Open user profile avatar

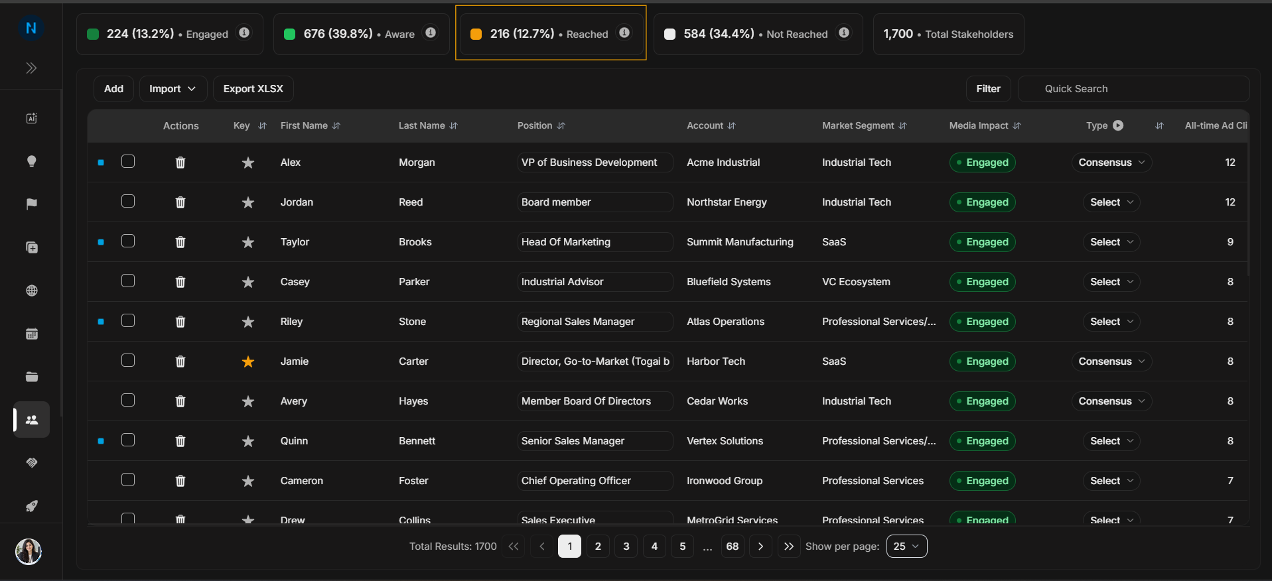pyautogui.click(x=29, y=551)
